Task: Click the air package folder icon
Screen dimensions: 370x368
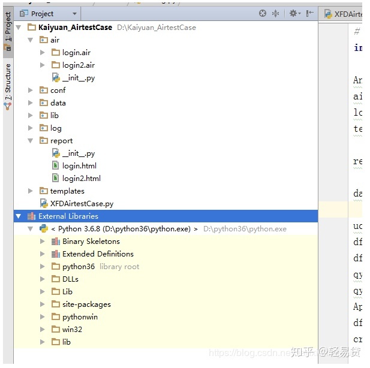Action: 44,40
